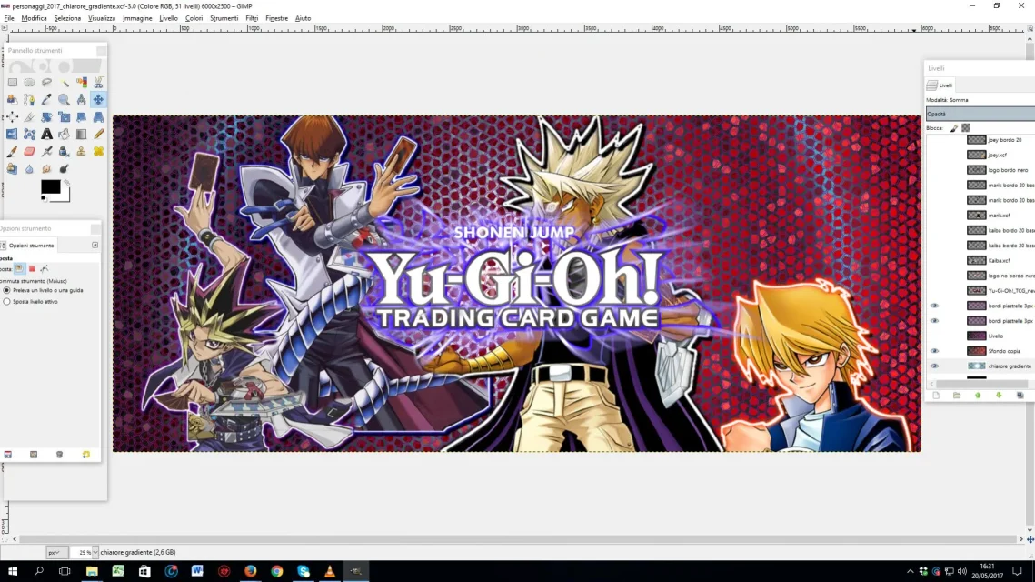Screen dimensions: 1035x582
Task: Select the Measure compass tool
Action: tap(81, 100)
